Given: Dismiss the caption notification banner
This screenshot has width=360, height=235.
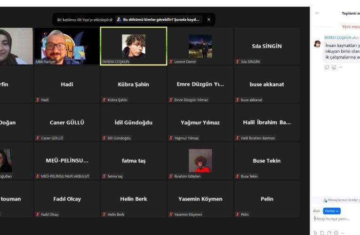Looking at the screenshot, I should (x=209, y=20).
